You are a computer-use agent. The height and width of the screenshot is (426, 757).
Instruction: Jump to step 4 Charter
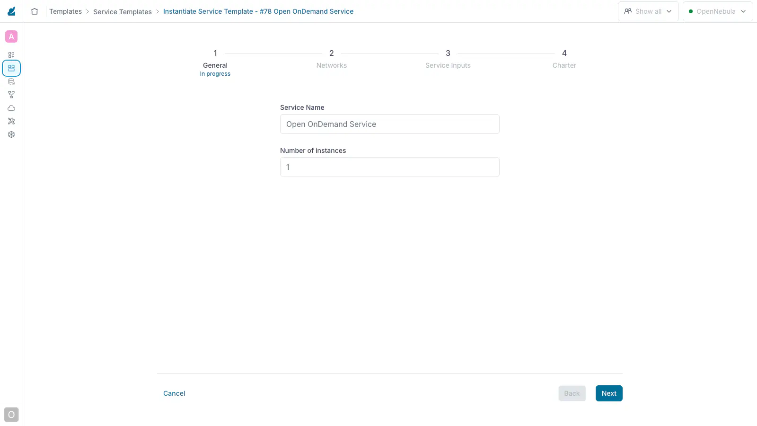564,59
